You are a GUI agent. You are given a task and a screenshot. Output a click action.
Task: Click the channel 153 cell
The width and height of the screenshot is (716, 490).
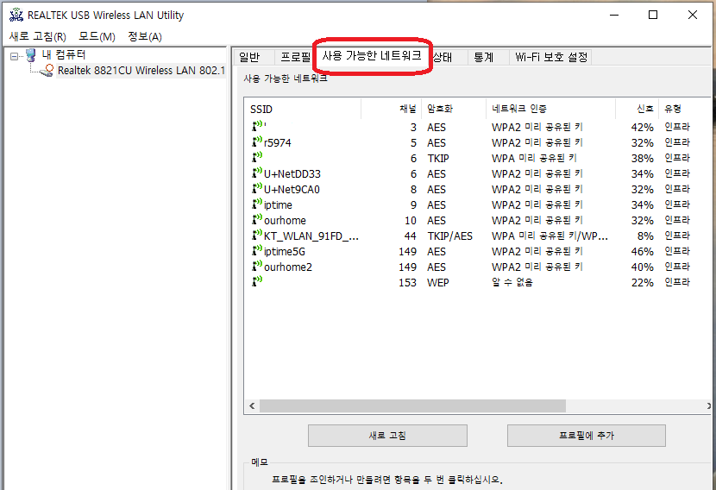pyautogui.click(x=407, y=283)
